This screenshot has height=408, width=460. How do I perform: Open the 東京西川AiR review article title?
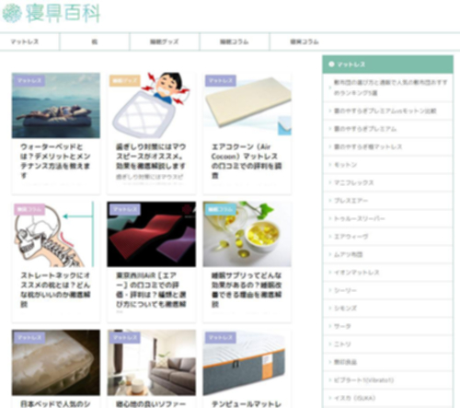tap(151, 289)
